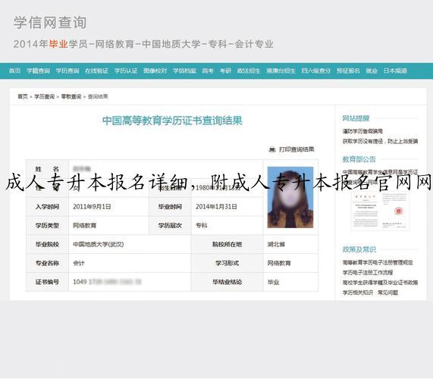Click the 网站提醒 sidebar heading
The image size is (433, 379).
point(356,118)
